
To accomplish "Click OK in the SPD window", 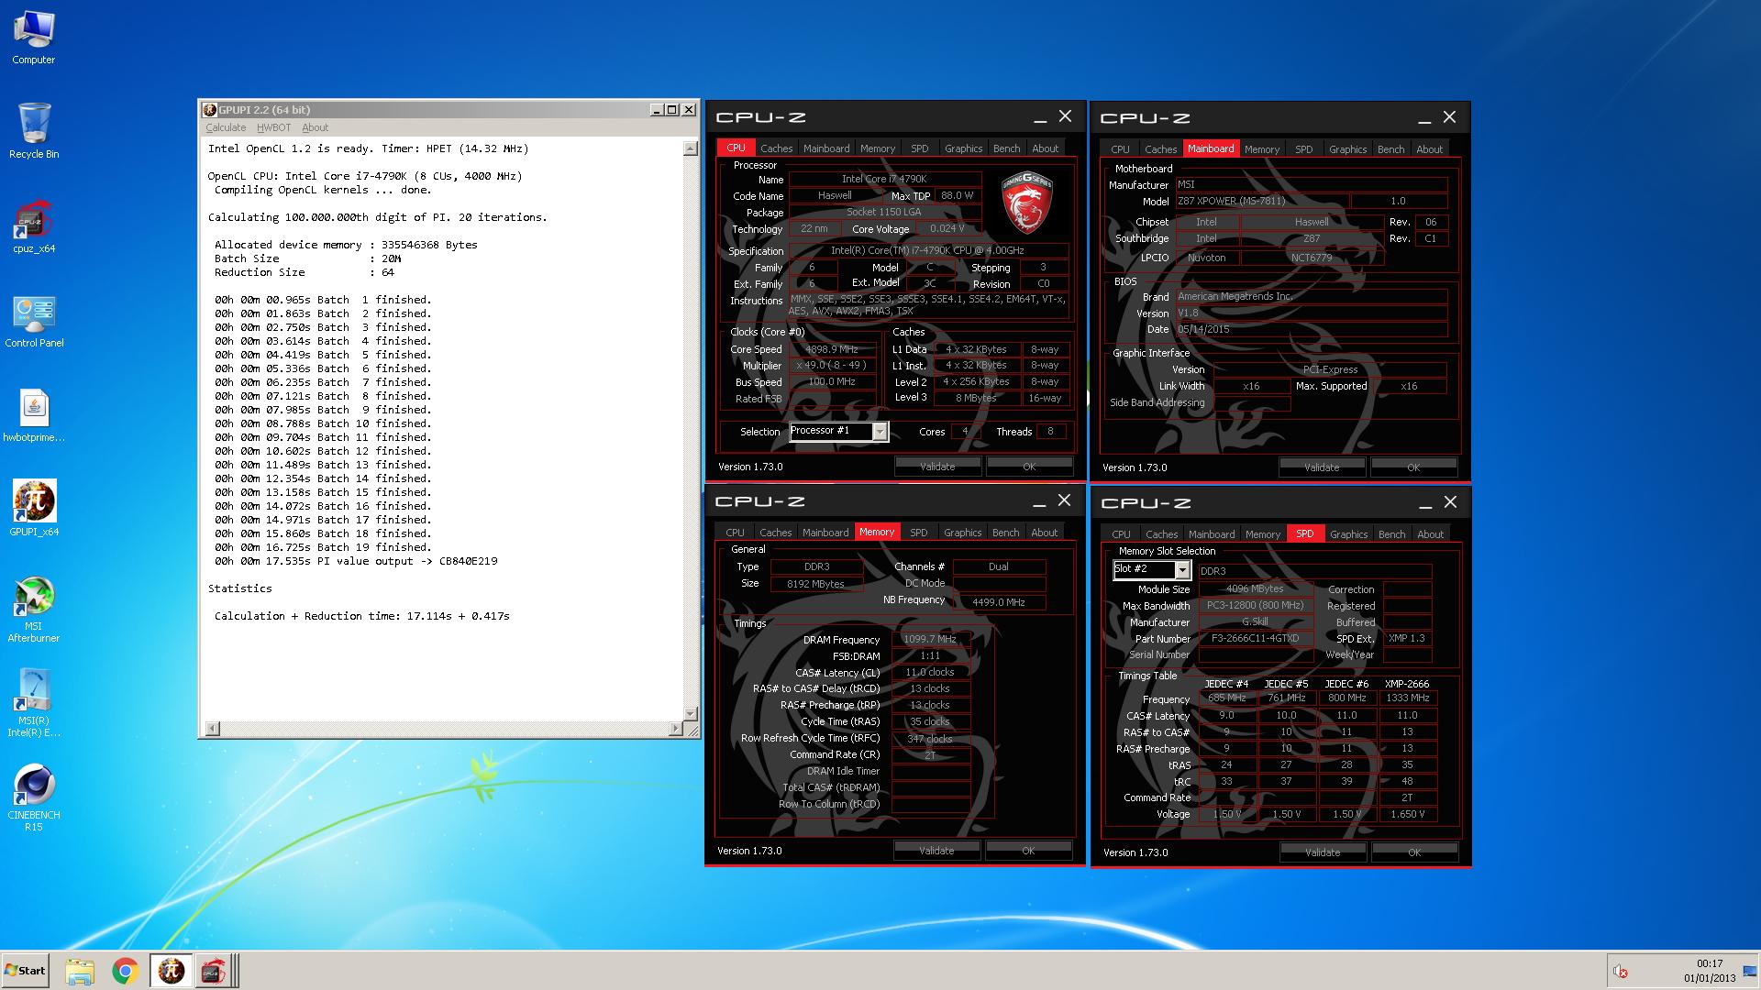I will click(x=1414, y=852).
